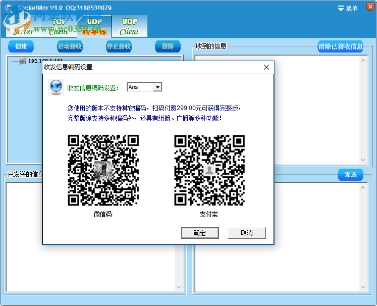Click the 支付宝 QR code image

pyautogui.click(x=209, y=170)
